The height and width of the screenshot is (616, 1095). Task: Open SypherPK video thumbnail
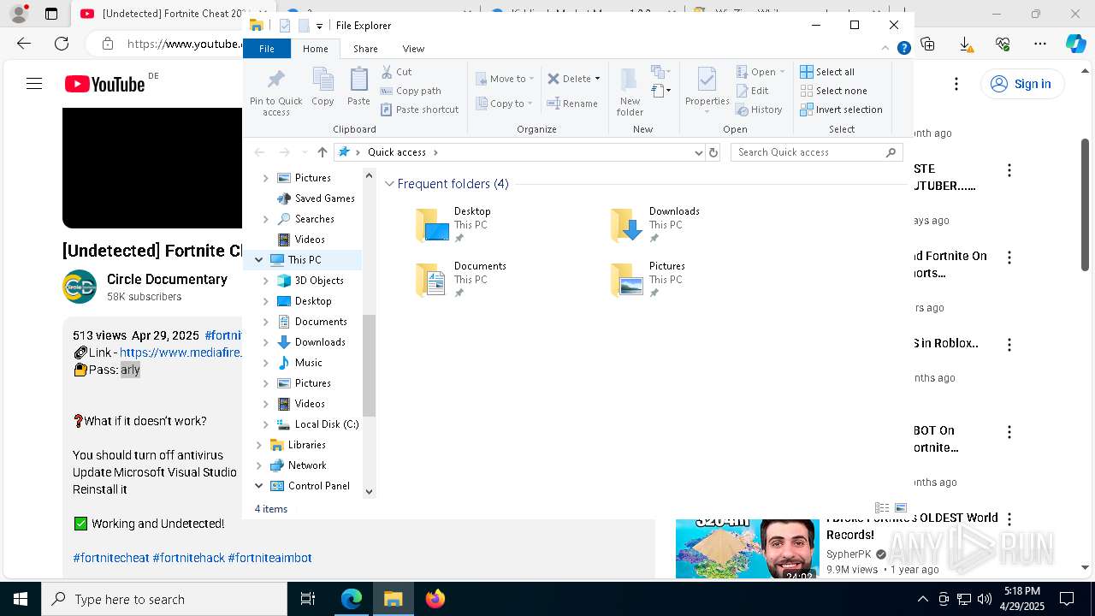[747, 548]
